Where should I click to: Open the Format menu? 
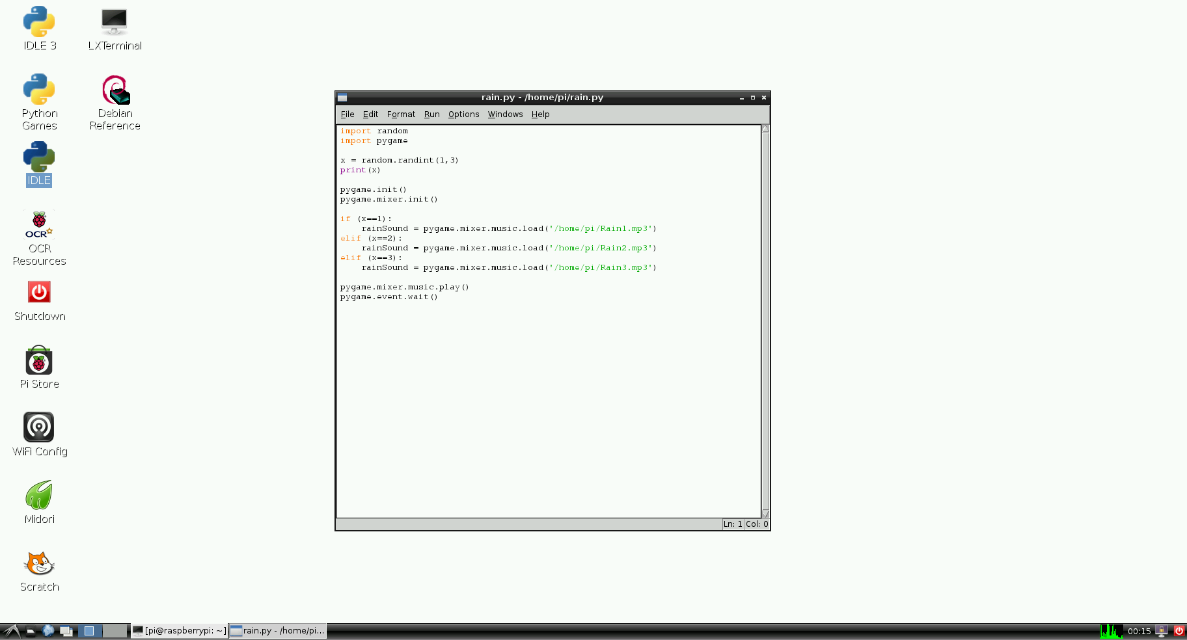pyautogui.click(x=401, y=114)
